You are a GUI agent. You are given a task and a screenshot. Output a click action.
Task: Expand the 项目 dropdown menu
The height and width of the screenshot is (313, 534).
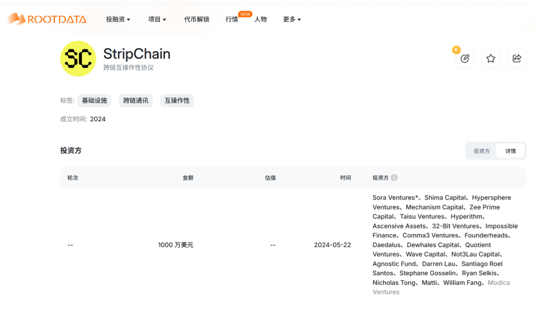point(157,19)
